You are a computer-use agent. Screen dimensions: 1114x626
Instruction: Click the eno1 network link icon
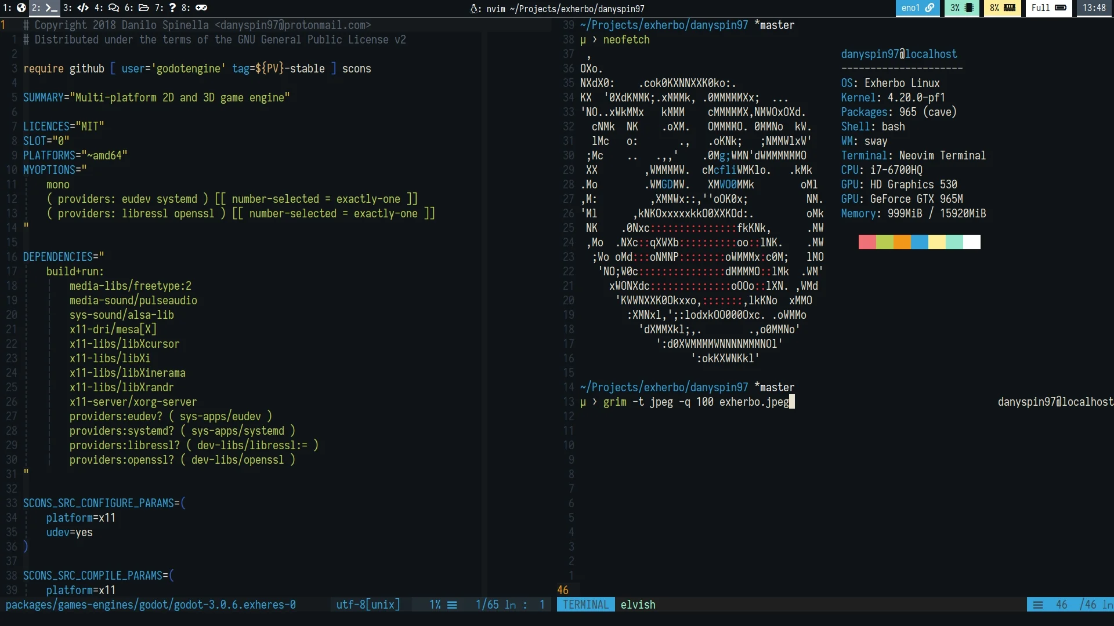pyautogui.click(x=929, y=8)
